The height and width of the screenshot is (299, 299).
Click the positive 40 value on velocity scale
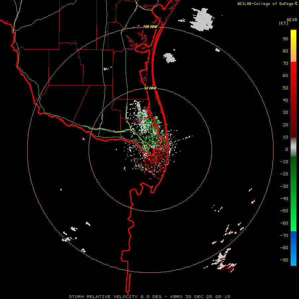(x=285, y=100)
